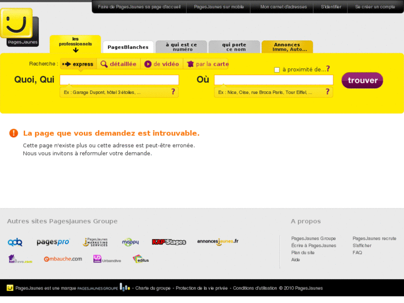The image size is (404, 303).
Task: Open Aide link in footer
Action: pyautogui.click(x=296, y=260)
